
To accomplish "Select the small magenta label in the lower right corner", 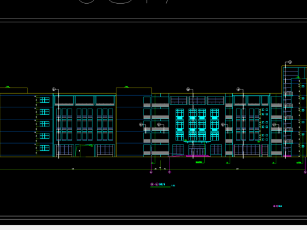I will point(278,206).
